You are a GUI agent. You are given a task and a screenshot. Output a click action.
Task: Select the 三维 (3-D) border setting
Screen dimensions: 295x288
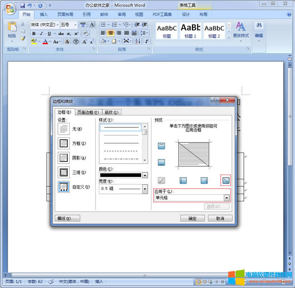pyautogui.click(x=64, y=172)
